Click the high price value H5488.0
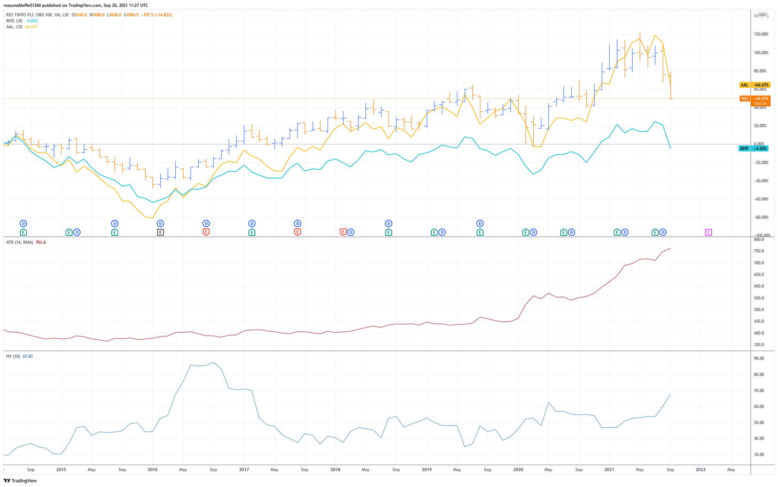This screenshot has width=778, height=487. [97, 15]
